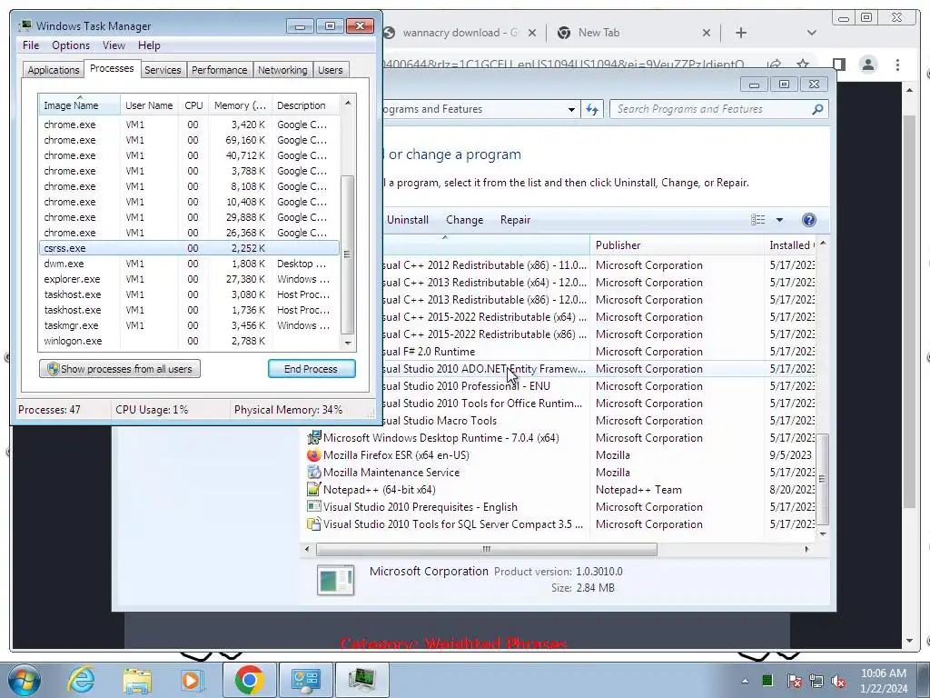Open Chrome three-dot menu

click(898, 65)
